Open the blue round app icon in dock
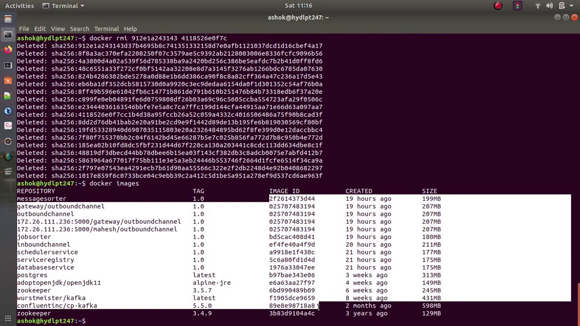Image resolution: width=580 pixels, height=326 pixels. (8, 111)
